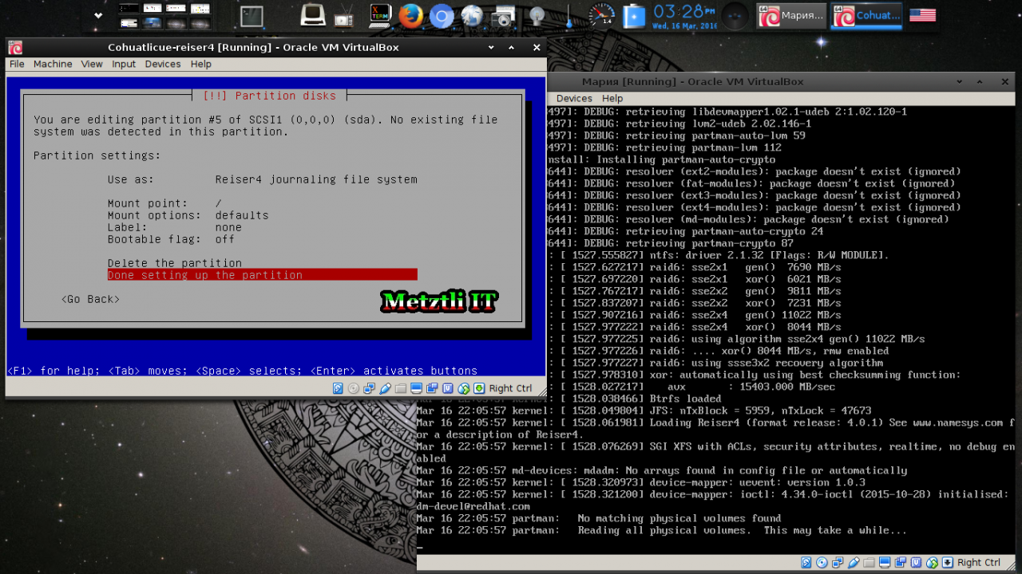Click USB devices icon in Cohuatlicue status bar
The width and height of the screenshot is (1022, 574).
coord(385,388)
